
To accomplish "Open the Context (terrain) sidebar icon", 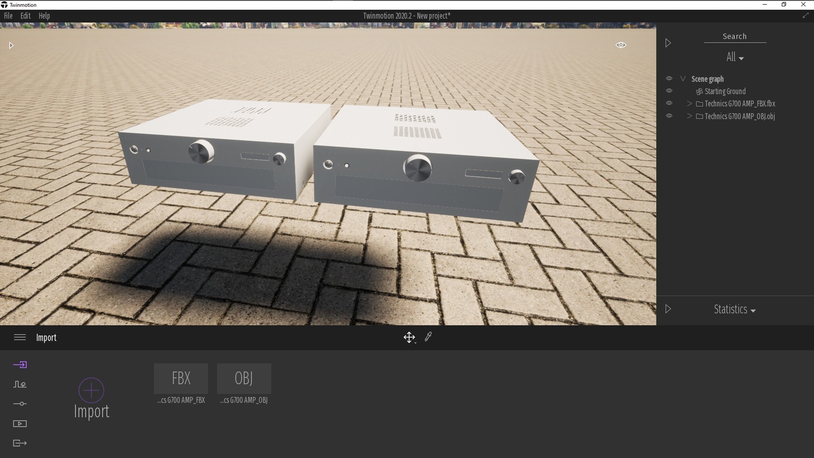I will coord(20,384).
